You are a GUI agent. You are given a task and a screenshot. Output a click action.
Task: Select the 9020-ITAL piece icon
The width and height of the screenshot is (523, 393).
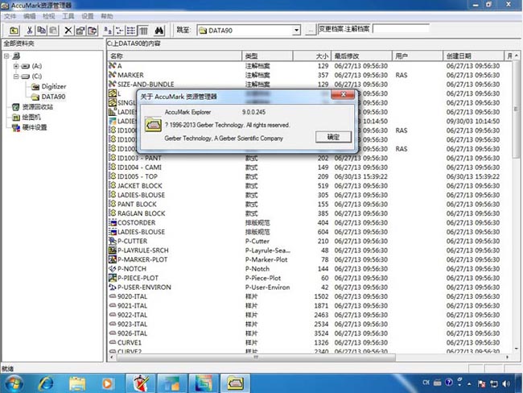(x=113, y=296)
